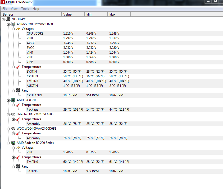The width and height of the screenshot is (223, 189).
Task: Click the Radeon Fans icon
Action: pyautogui.click(x=18, y=167)
